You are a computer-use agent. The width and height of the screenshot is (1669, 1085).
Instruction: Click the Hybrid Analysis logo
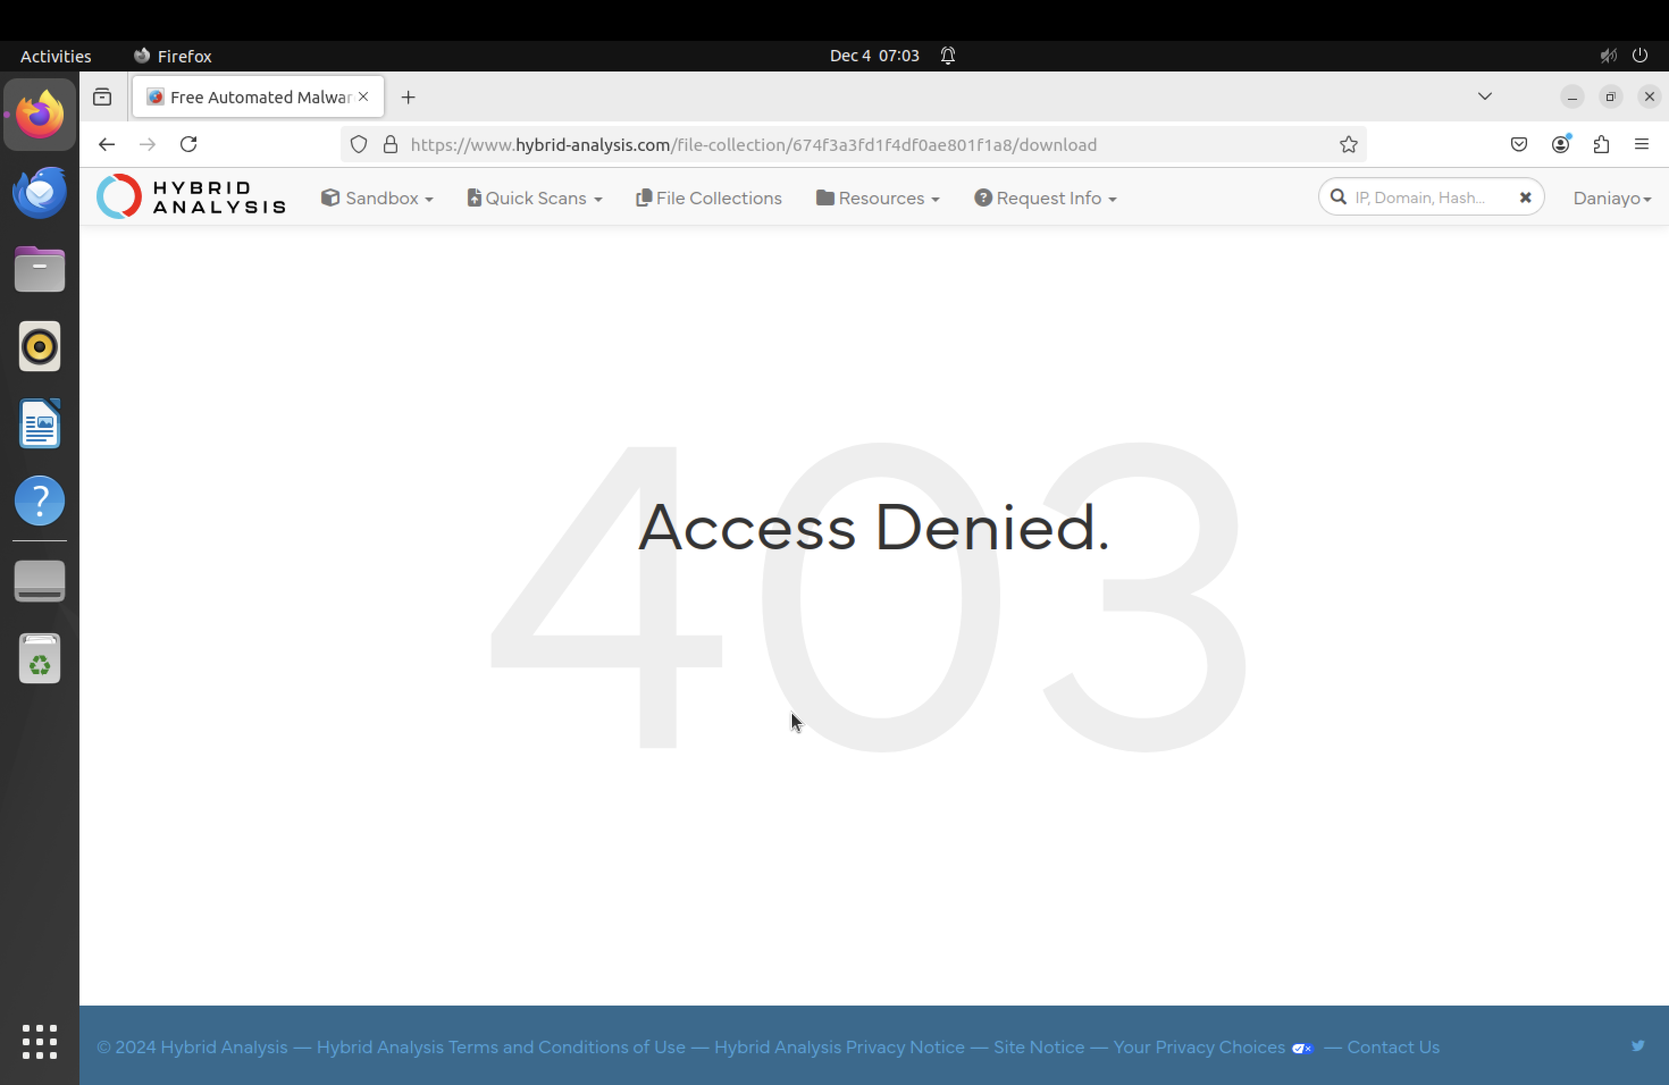191,197
